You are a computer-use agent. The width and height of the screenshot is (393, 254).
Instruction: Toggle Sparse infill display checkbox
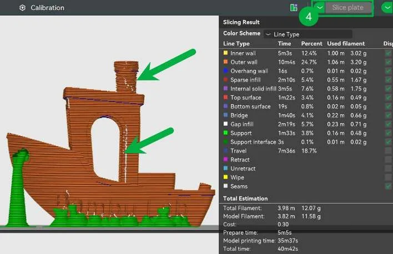pyautogui.click(x=388, y=80)
